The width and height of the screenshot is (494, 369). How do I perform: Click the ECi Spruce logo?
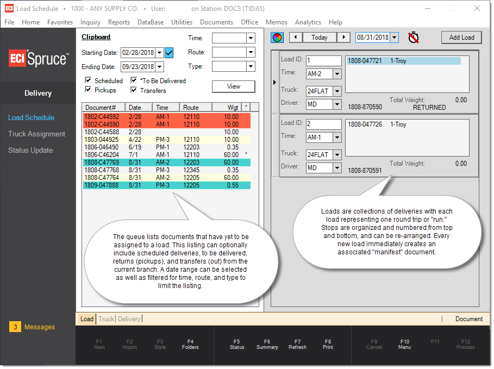39,59
